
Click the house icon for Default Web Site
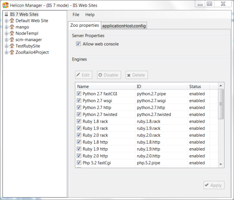[12, 21]
